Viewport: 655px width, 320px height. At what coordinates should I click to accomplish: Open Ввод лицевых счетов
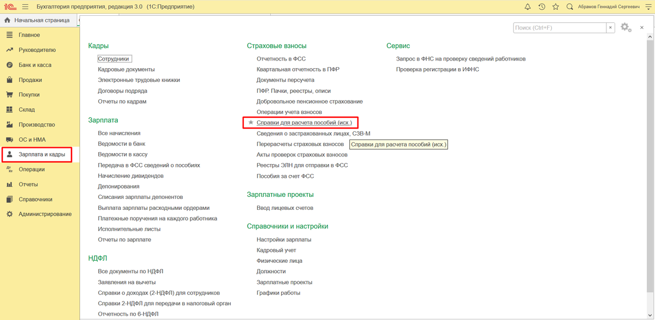pos(285,208)
